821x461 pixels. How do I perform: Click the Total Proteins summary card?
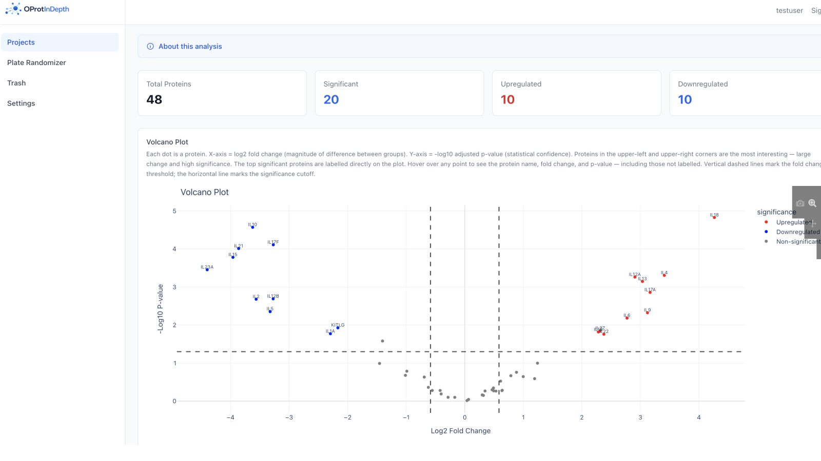point(222,93)
